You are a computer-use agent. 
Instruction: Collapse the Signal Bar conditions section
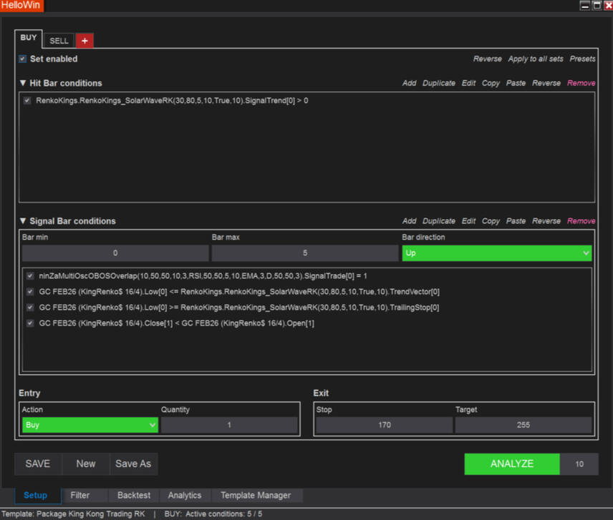click(23, 221)
